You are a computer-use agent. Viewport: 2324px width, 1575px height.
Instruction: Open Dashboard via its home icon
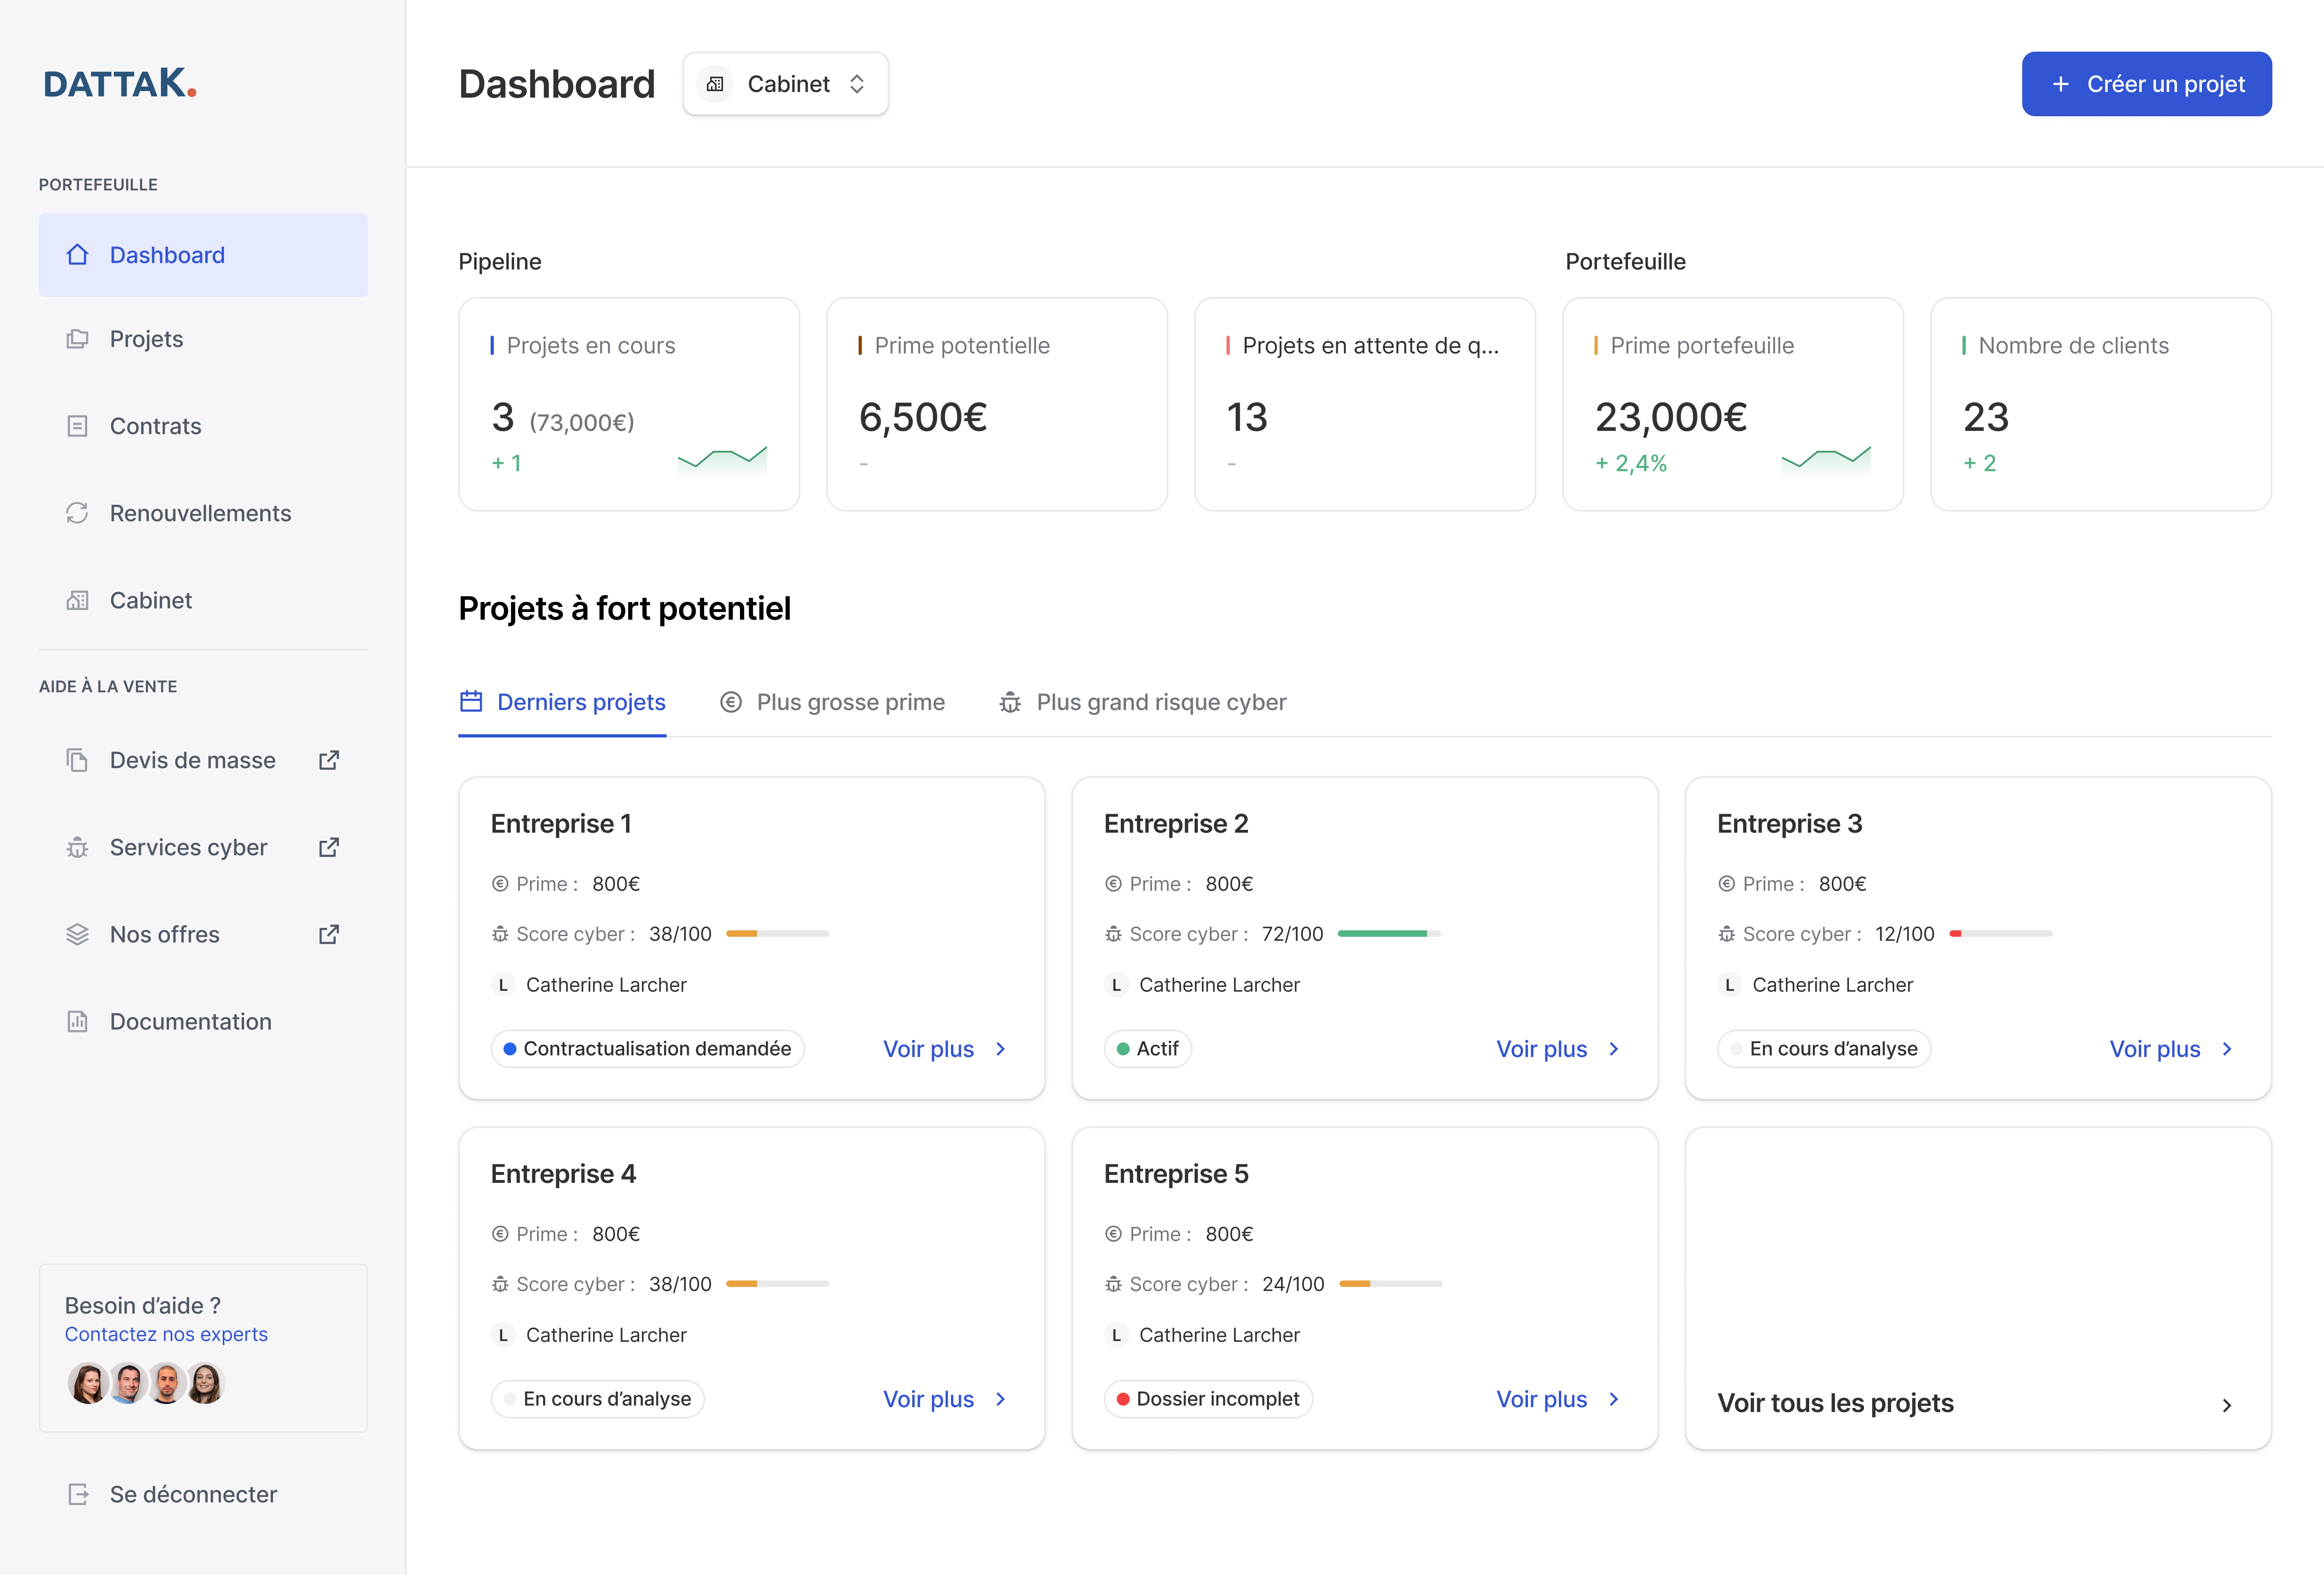(x=77, y=255)
